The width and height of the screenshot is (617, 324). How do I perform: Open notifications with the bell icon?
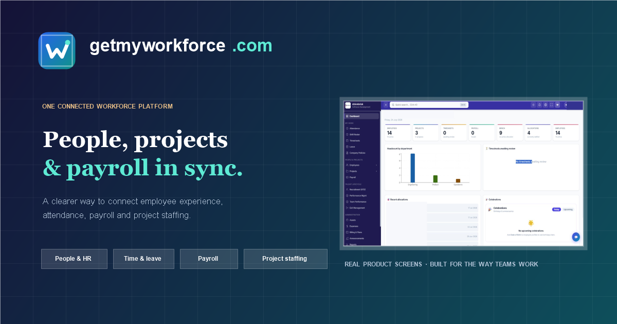(539, 105)
